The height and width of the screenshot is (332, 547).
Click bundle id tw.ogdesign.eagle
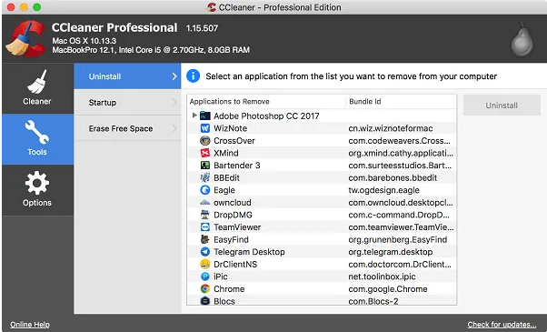(383, 190)
